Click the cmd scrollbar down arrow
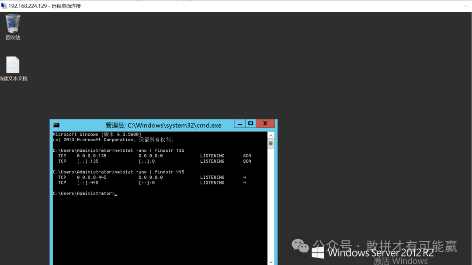Viewport: 472px width, 265px height. coord(271,262)
